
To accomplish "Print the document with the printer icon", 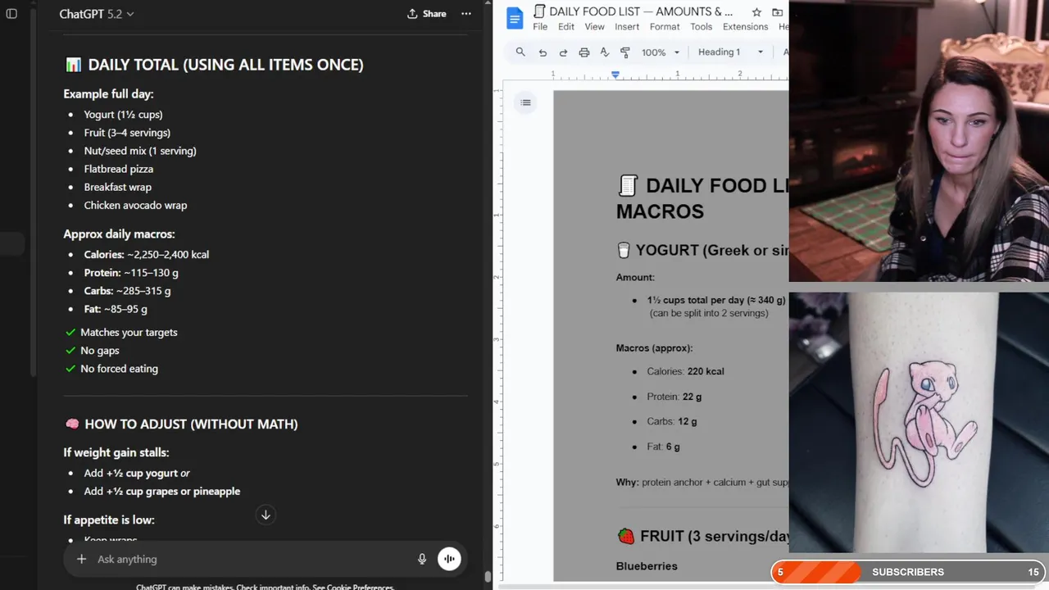I will [584, 52].
